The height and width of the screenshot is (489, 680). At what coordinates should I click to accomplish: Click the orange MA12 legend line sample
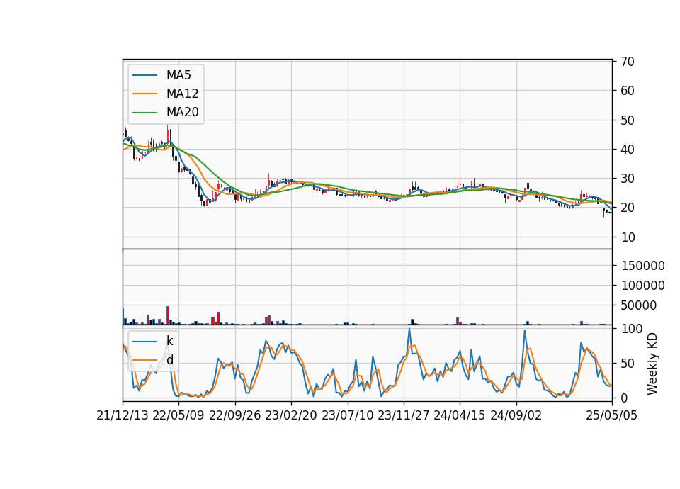[144, 94]
